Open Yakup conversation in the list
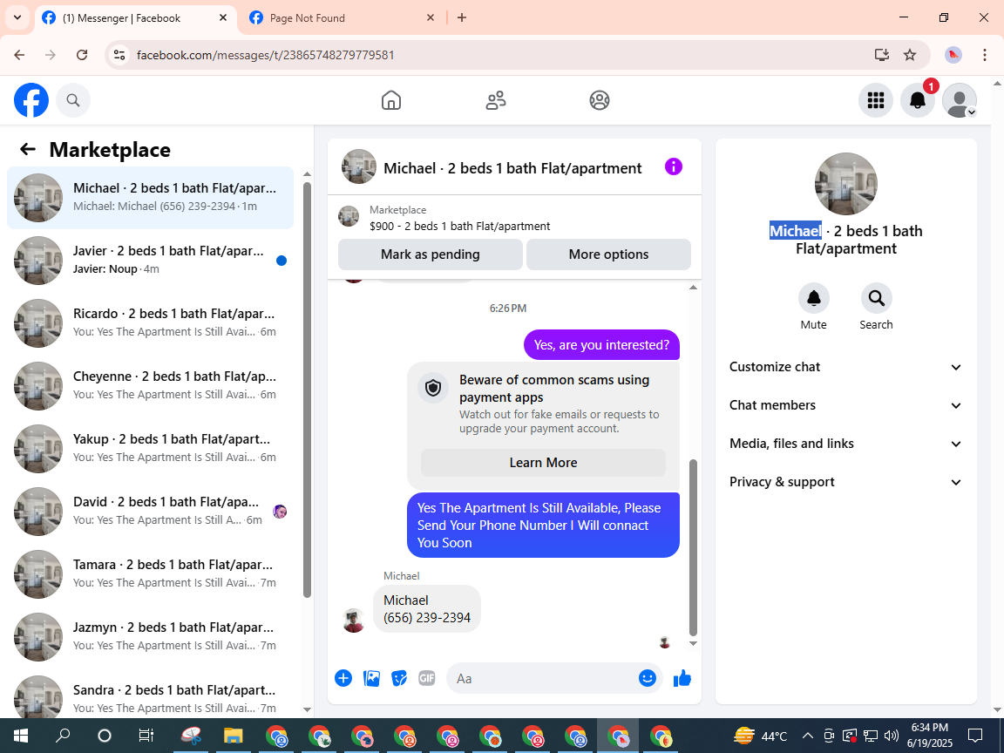1004x753 pixels. (x=151, y=448)
